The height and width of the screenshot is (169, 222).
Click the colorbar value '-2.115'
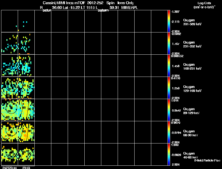coord(175,22)
